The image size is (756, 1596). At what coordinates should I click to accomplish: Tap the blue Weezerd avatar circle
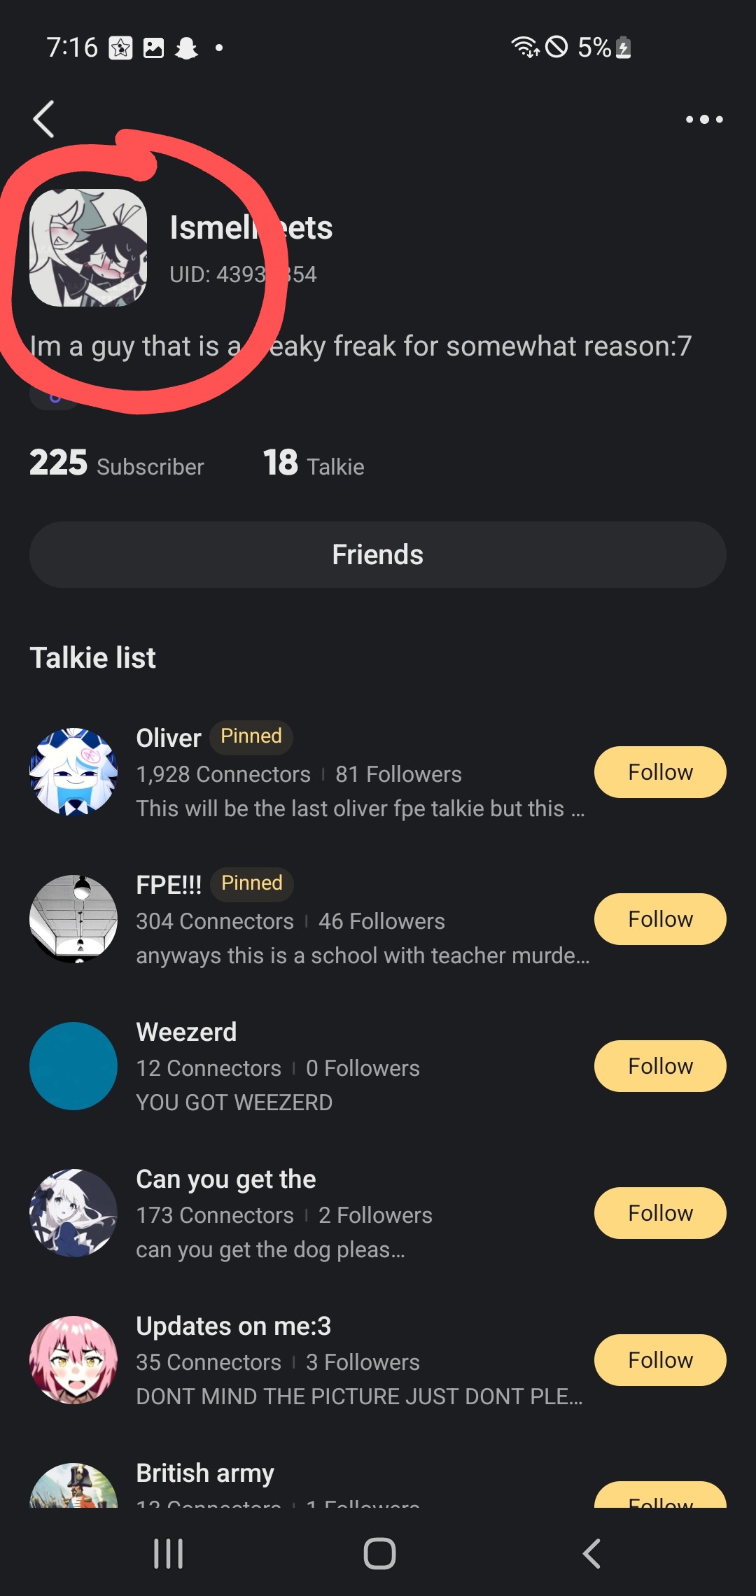click(73, 1066)
